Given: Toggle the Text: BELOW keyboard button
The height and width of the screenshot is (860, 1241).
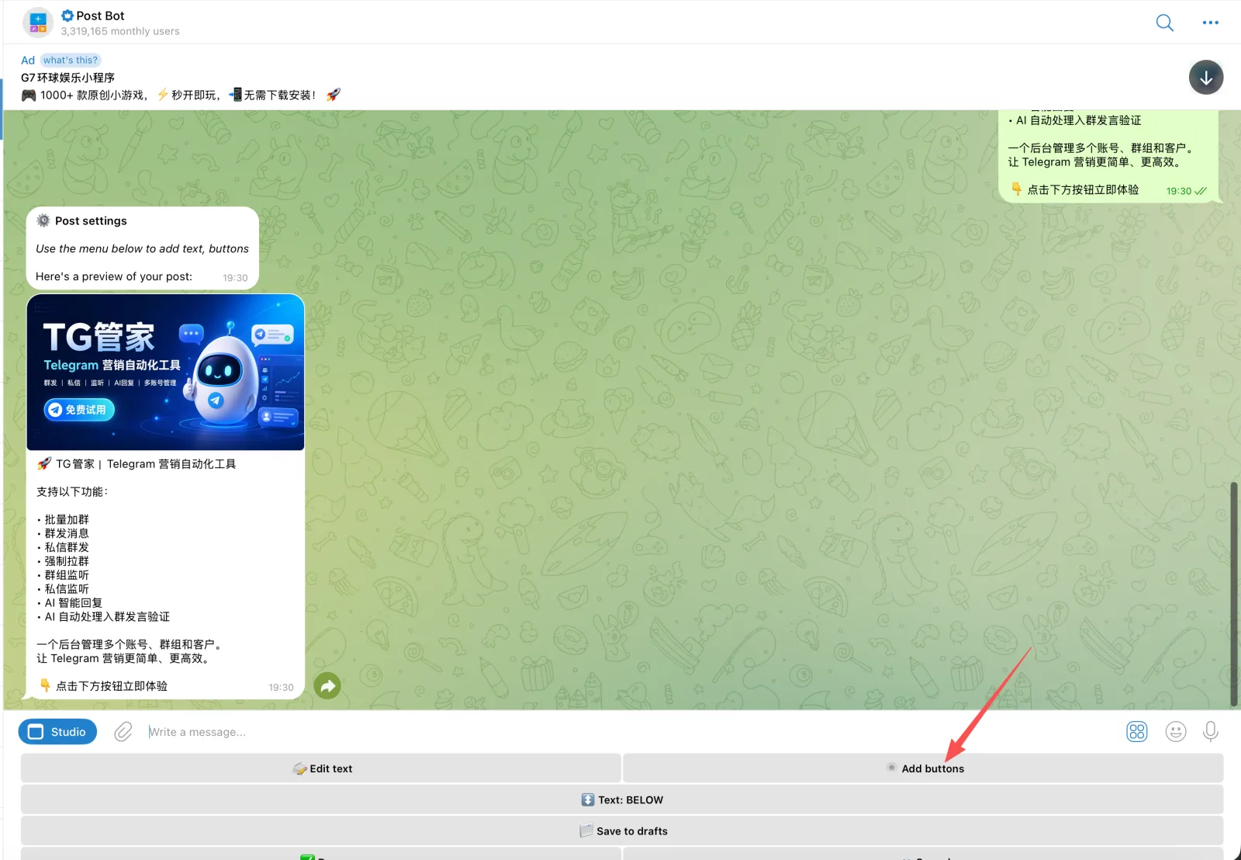Looking at the screenshot, I should coord(622,799).
